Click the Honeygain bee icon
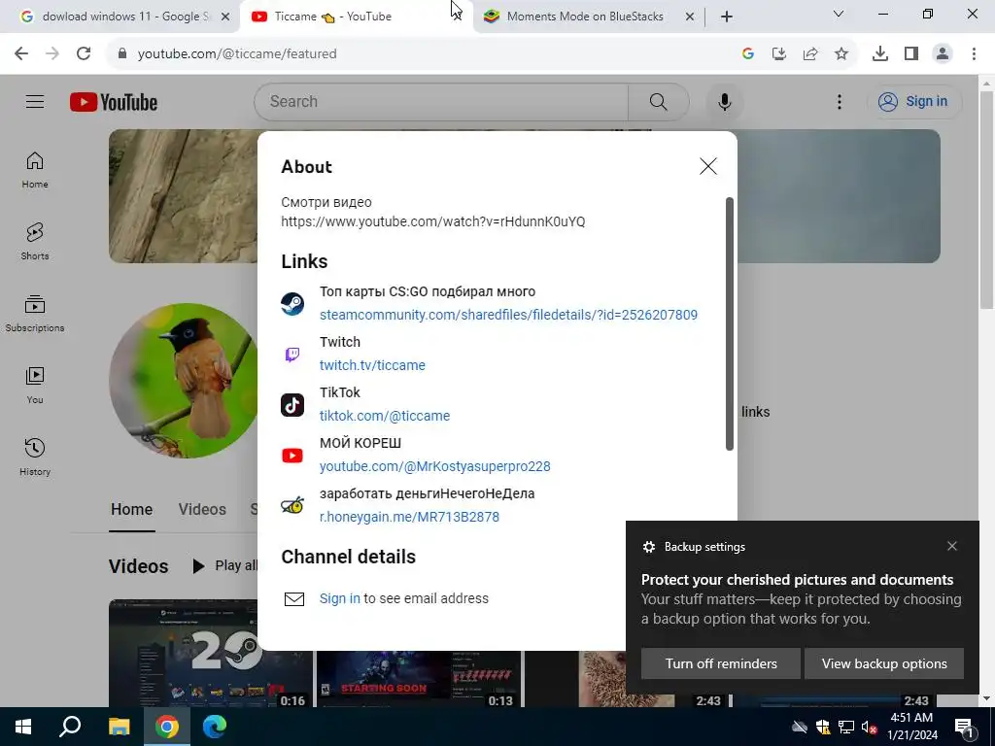 pos(292,505)
